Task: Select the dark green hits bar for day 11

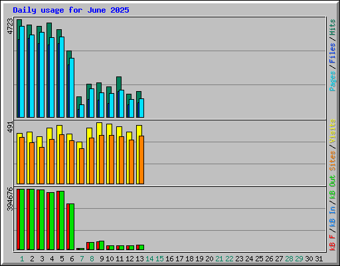Action: pos(119,84)
